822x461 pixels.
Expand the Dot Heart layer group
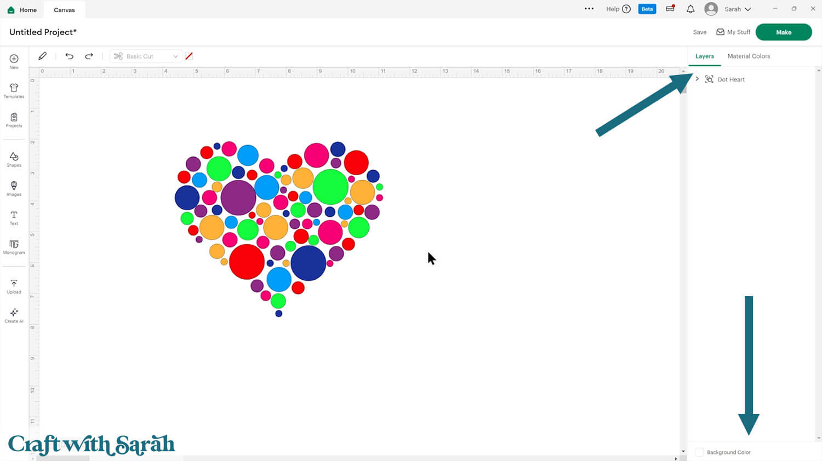pos(697,79)
